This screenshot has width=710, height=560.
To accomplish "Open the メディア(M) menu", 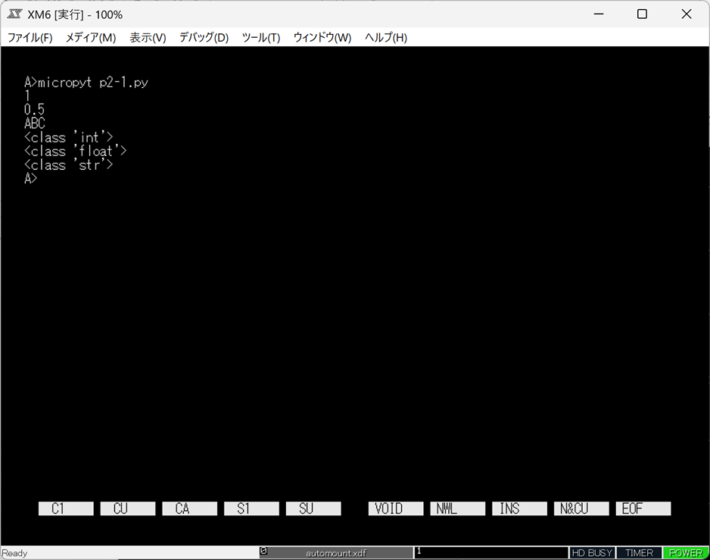I will 91,38.
